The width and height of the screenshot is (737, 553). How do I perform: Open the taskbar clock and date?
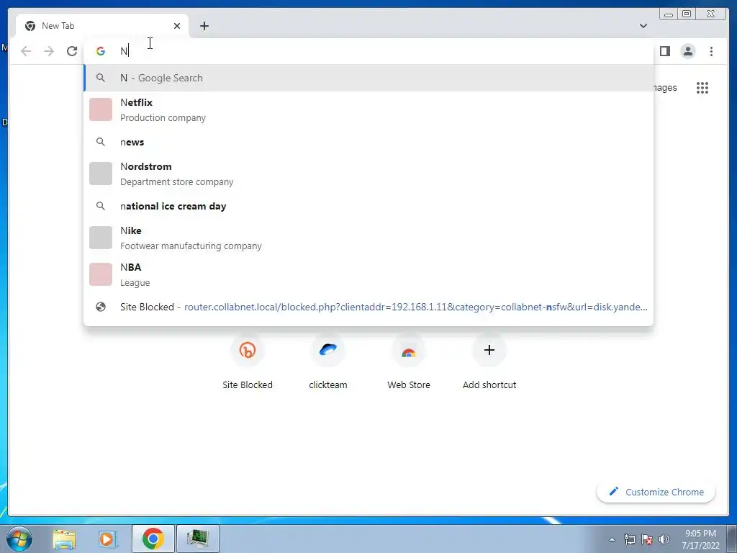pyautogui.click(x=700, y=539)
